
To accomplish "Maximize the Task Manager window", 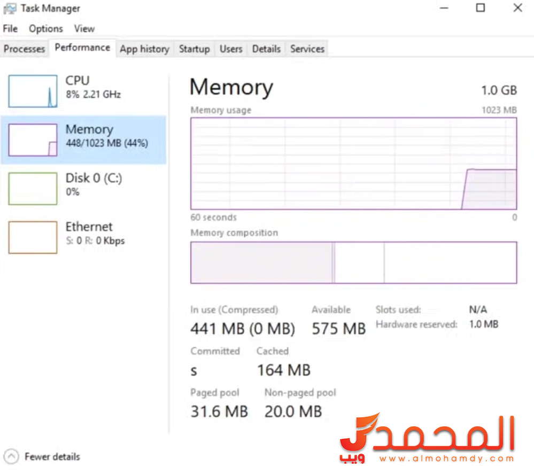I will (481, 8).
